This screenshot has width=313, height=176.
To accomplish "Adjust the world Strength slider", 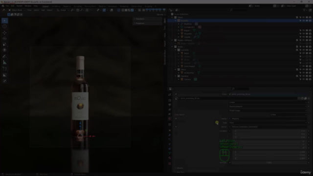I will (269, 163).
